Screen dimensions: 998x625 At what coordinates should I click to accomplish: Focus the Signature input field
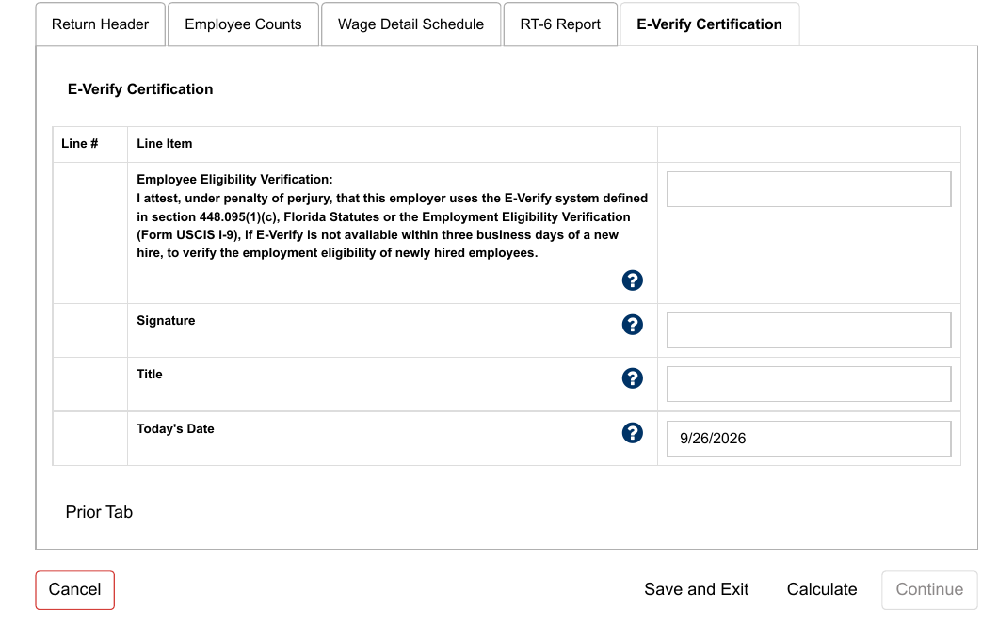click(x=809, y=330)
